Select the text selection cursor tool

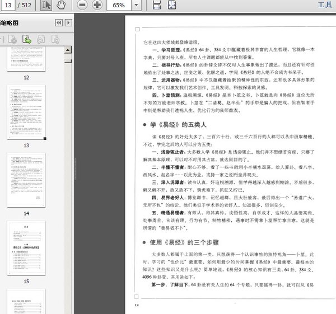tap(46, 6)
